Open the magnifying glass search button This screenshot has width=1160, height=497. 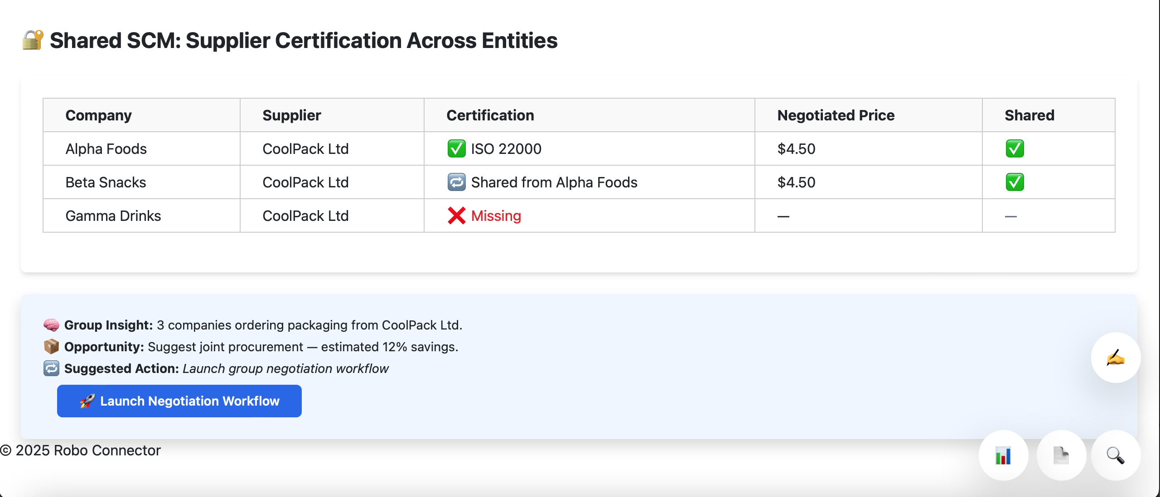click(1116, 455)
